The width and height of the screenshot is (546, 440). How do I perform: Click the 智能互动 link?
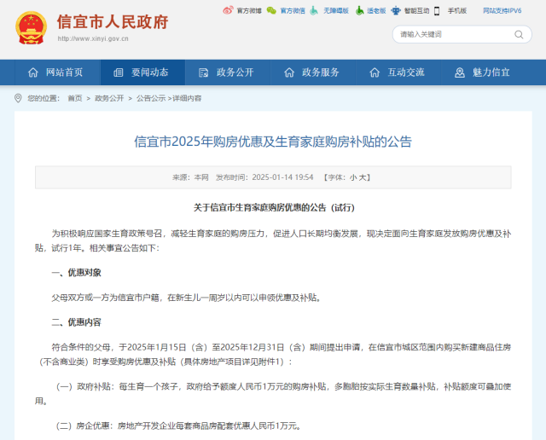click(x=417, y=11)
